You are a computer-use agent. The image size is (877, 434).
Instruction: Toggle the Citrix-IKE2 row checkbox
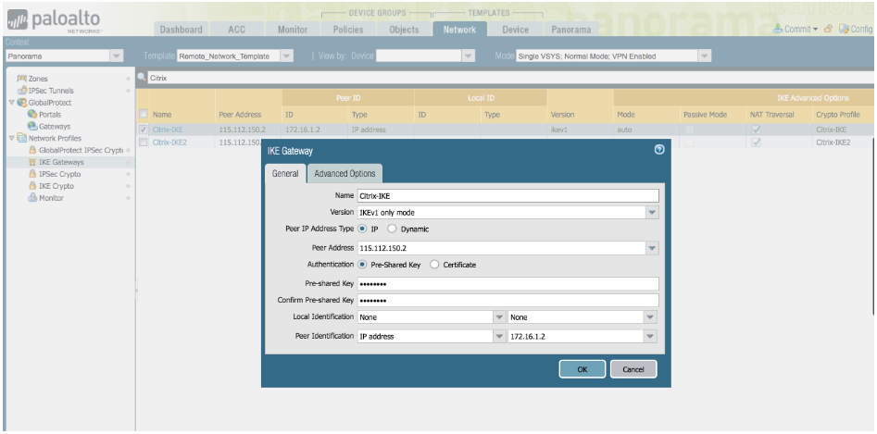click(144, 142)
